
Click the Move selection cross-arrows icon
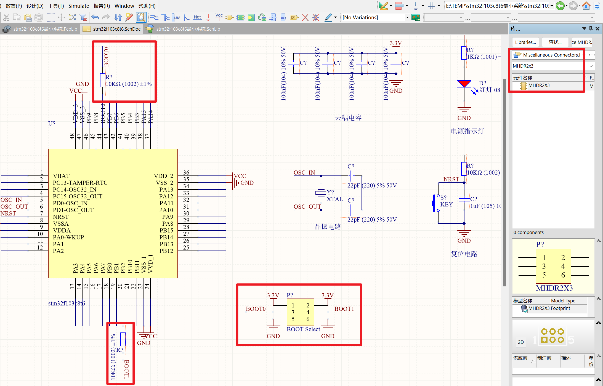[61, 18]
